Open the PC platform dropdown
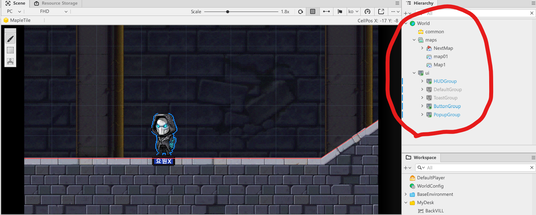This screenshot has height=215, width=536. (x=14, y=12)
